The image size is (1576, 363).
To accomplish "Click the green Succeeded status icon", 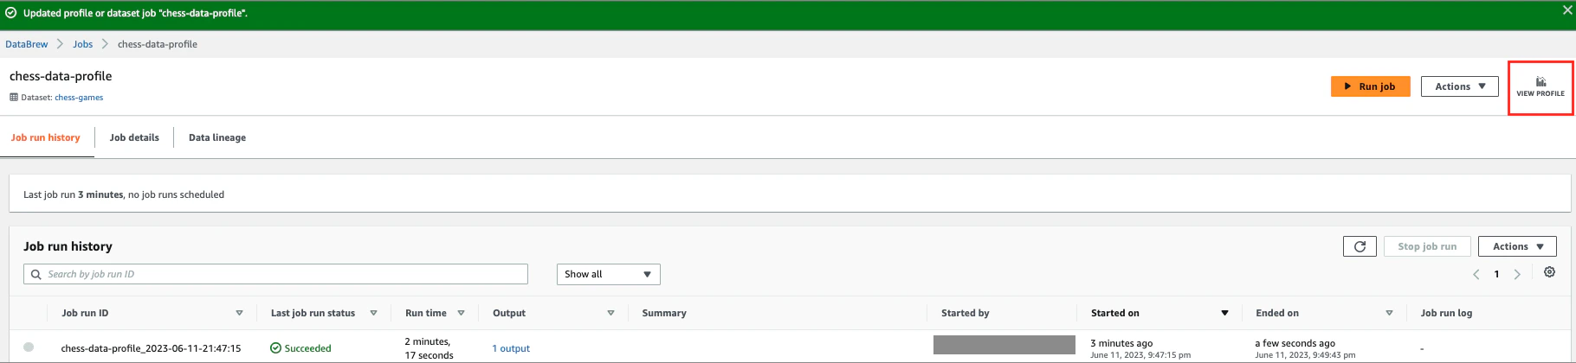I will tap(275, 348).
